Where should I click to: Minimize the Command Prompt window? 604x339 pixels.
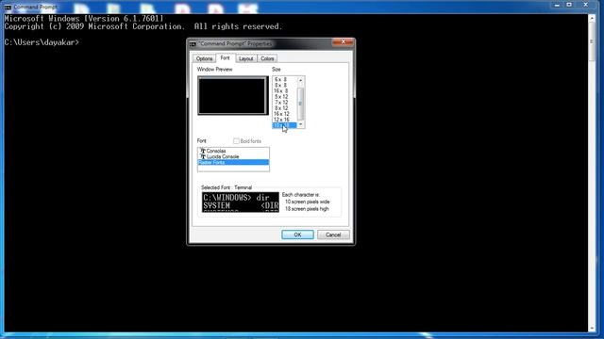pyautogui.click(x=557, y=5)
